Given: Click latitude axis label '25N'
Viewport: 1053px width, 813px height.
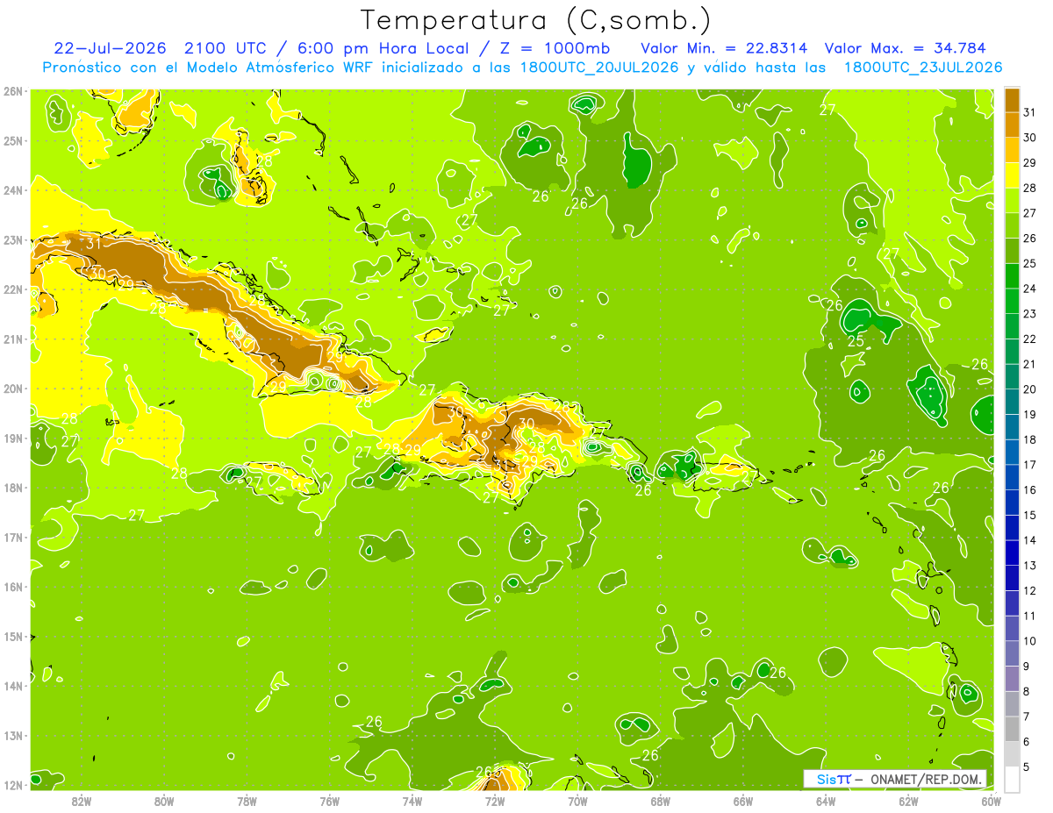Looking at the screenshot, I should [13, 141].
